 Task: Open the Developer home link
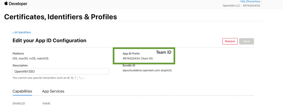16,4
